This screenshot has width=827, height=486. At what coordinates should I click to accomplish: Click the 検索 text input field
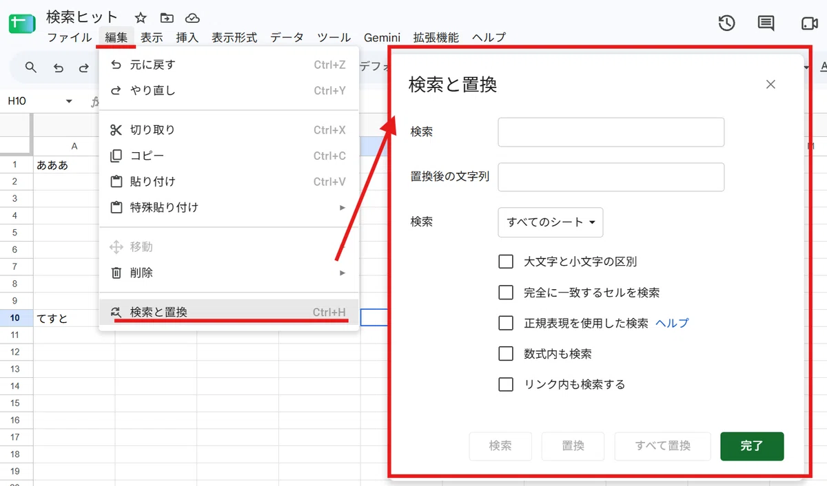(x=611, y=132)
